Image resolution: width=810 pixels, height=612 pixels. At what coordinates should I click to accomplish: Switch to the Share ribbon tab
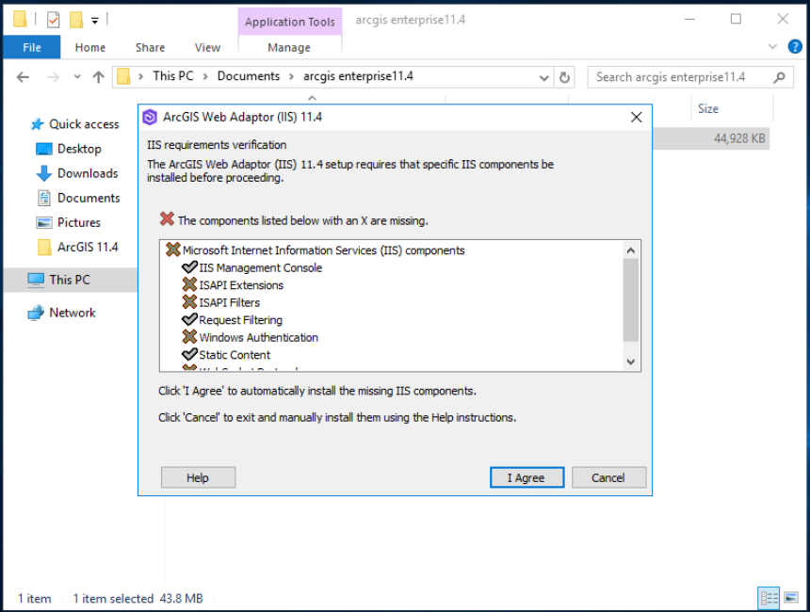[151, 47]
